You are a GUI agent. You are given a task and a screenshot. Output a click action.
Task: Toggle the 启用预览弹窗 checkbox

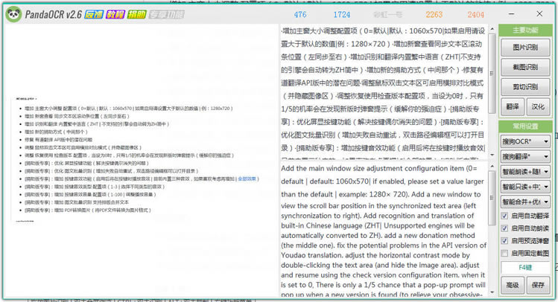(x=504, y=241)
